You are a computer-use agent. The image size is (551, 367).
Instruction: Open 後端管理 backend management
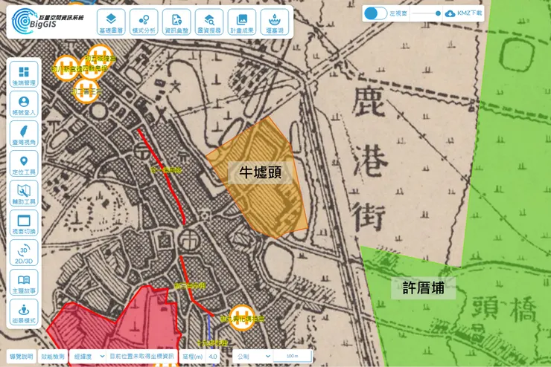[x=24, y=74]
